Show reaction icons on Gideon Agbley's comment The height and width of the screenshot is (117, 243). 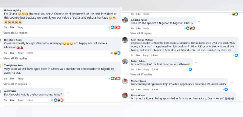[x=114, y=27]
